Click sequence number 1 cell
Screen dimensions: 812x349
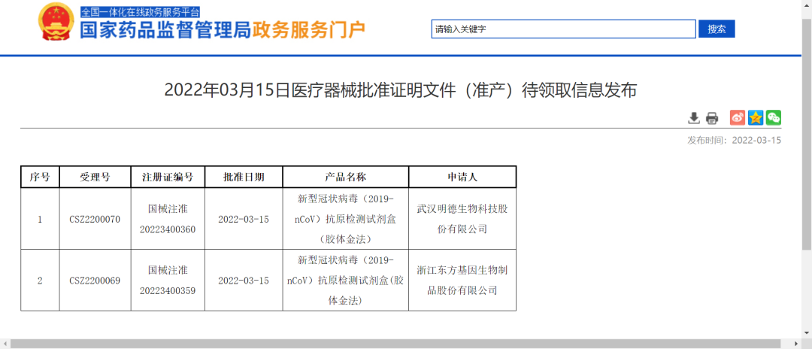point(40,219)
